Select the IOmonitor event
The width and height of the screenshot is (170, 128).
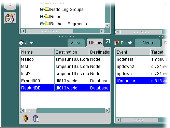142,81
